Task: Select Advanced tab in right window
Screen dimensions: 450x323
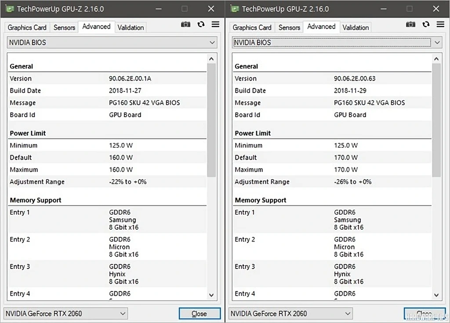Action: click(x=321, y=27)
